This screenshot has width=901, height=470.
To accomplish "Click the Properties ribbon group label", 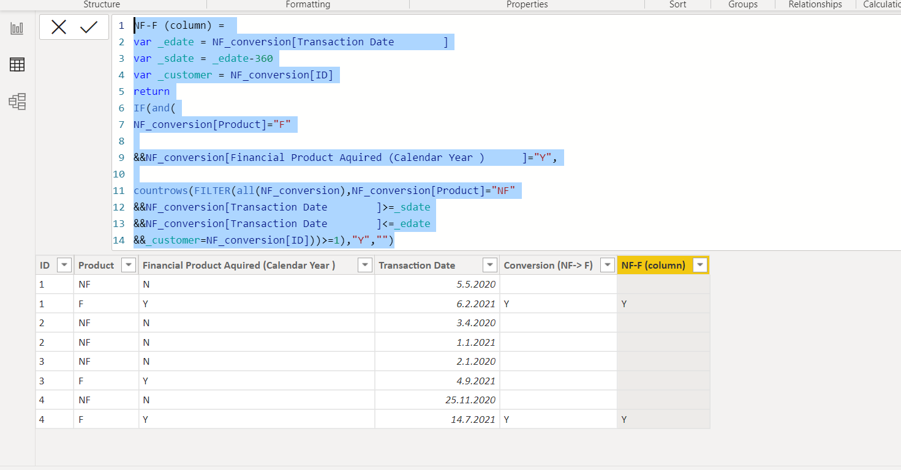I will 527,4.
